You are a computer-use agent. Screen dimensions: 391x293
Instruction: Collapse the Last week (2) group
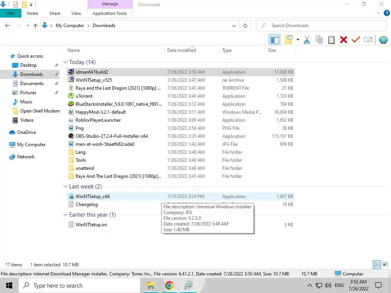tap(65, 186)
